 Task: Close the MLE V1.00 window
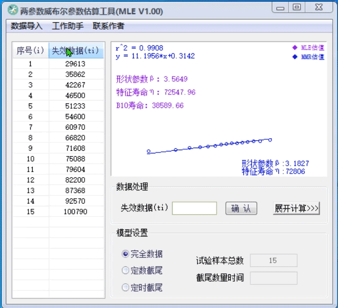[318, 7]
